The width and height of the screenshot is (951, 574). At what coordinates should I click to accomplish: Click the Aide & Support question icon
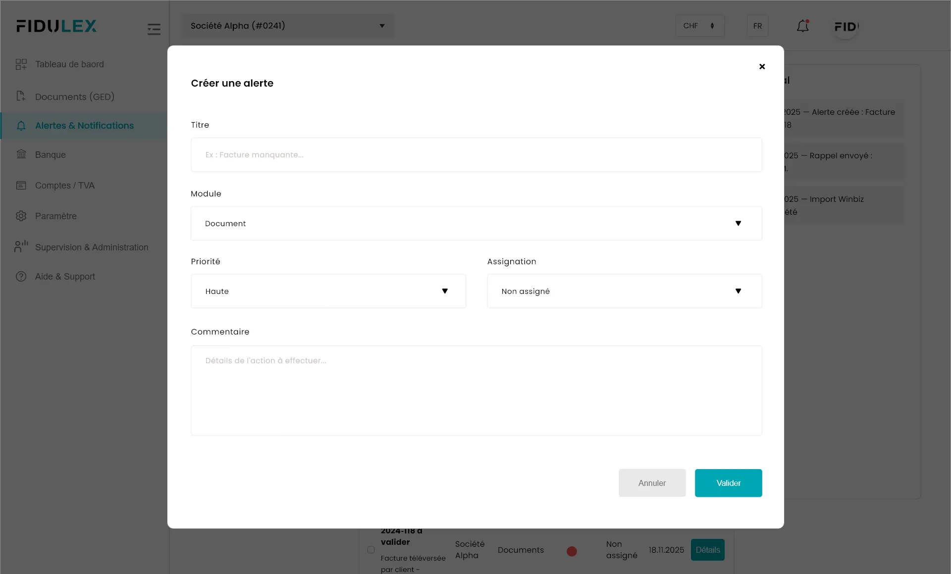[x=21, y=277]
